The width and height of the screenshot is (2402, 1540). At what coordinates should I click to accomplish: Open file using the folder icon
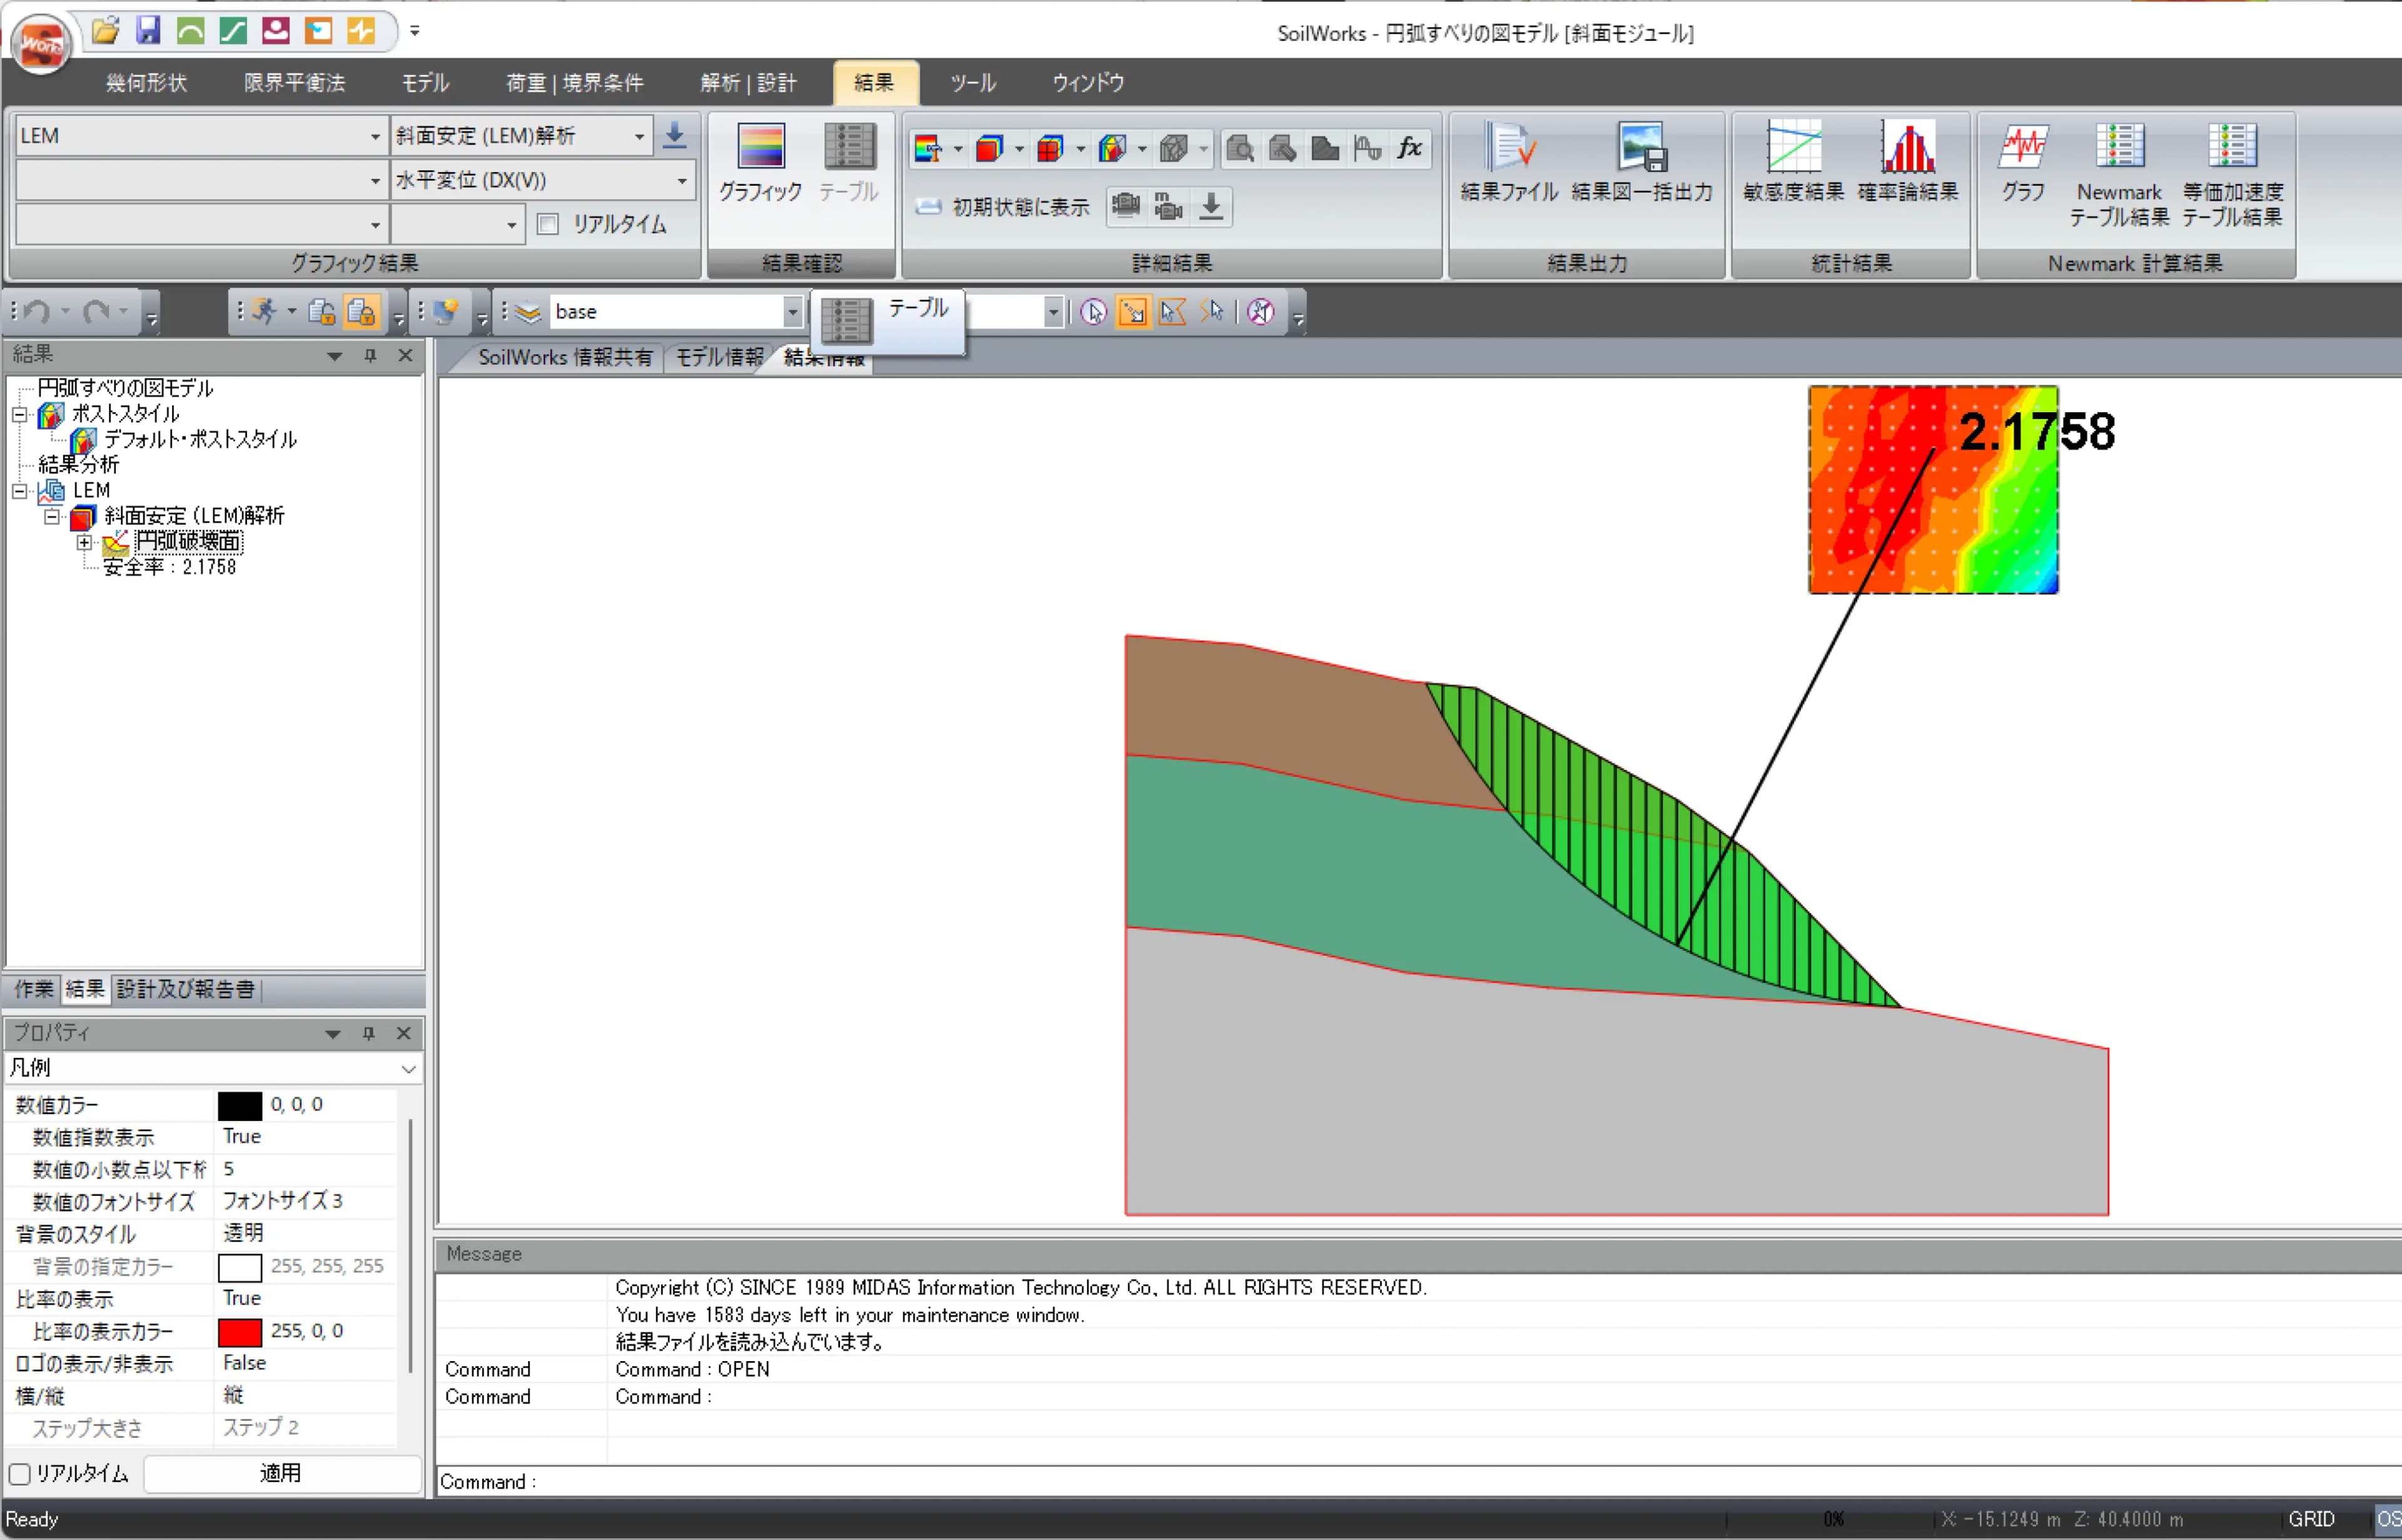105,30
